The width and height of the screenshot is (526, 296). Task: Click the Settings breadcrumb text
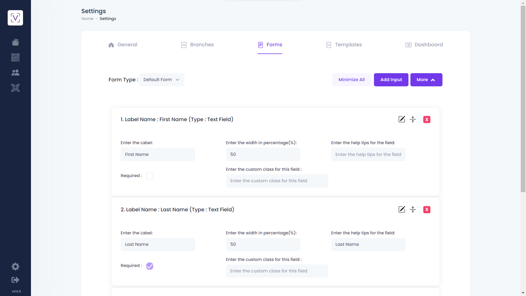[108, 19]
